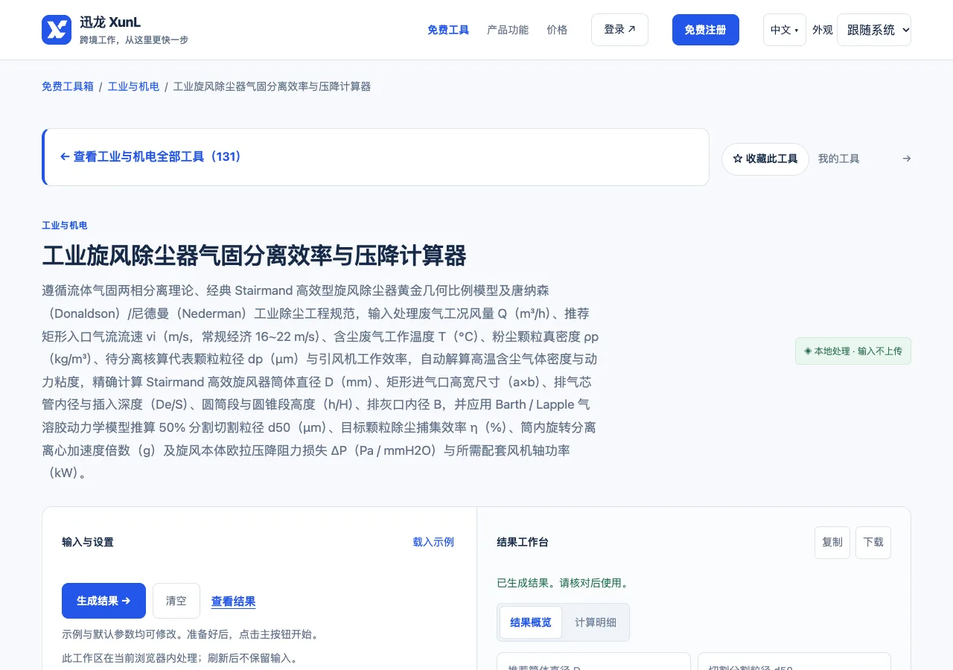Viewport: 953px width, 670px height.
Task: Follow the 工业与机电 breadcrumb link
Action: click(133, 86)
